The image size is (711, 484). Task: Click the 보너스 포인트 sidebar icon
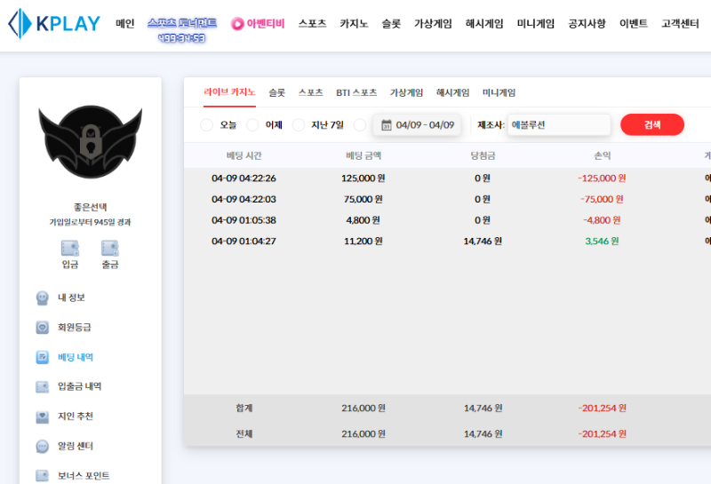coord(42,476)
